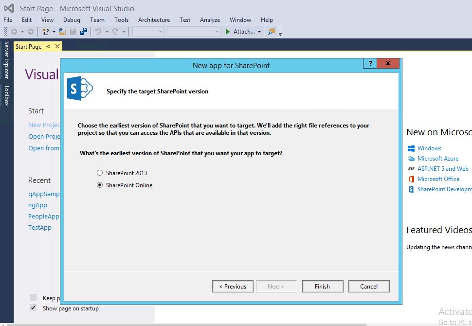
Task: Open the Debug menu
Action: coord(72,20)
